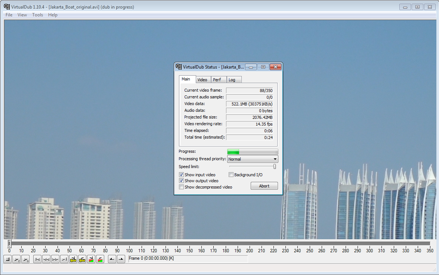The height and width of the screenshot is (275, 439).
Task: Maximize the main VirtualDub window
Action: click(417, 7)
